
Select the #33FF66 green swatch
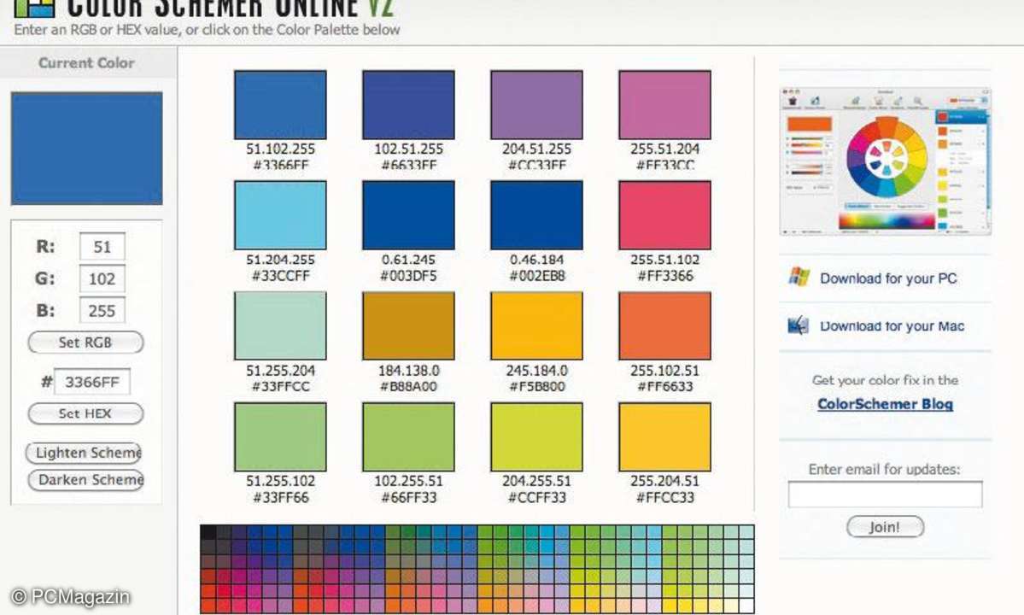(x=280, y=436)
